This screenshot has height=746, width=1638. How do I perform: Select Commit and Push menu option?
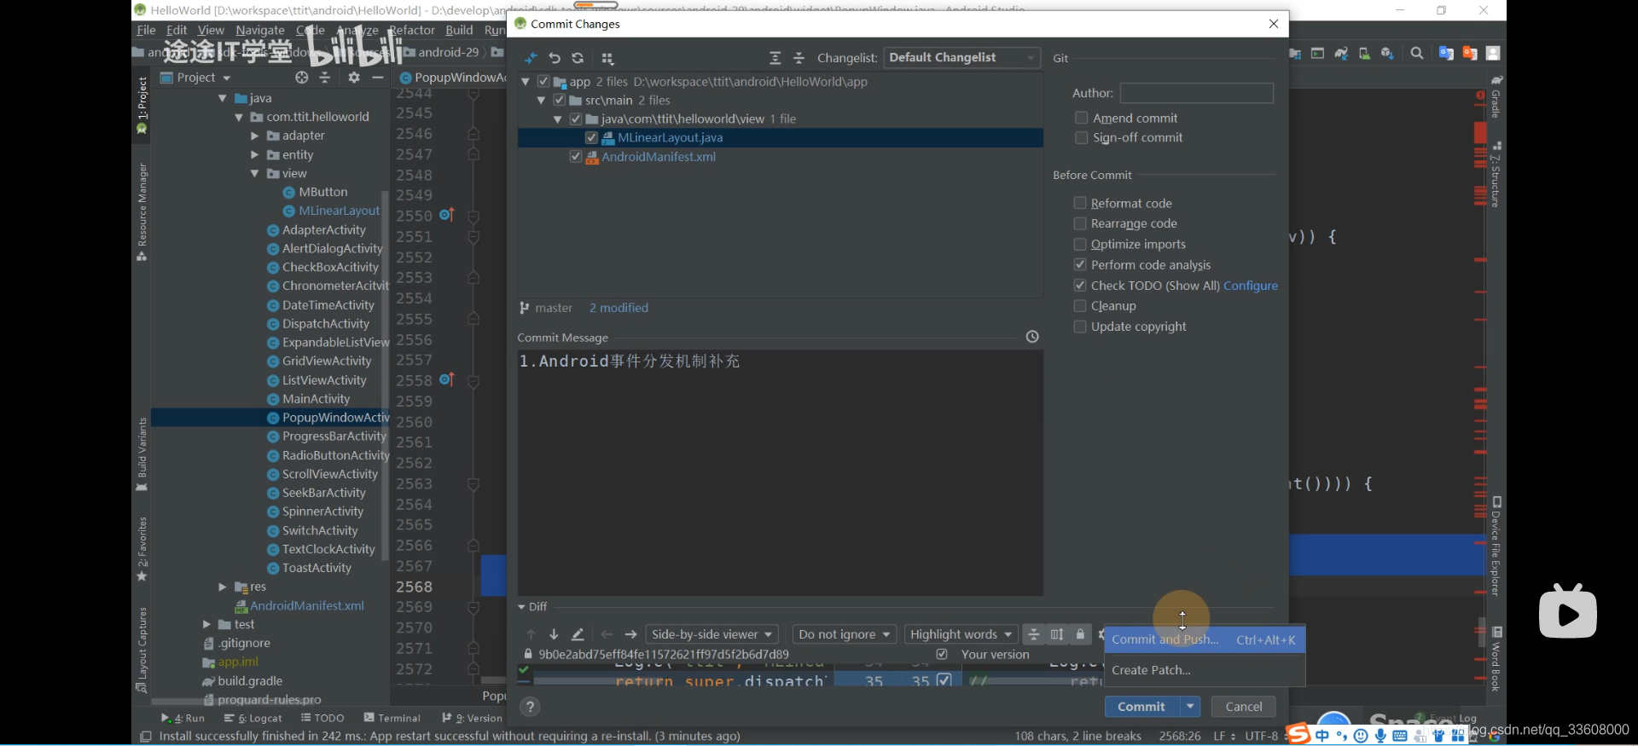pyautogui.click(x=1205, y=639)
